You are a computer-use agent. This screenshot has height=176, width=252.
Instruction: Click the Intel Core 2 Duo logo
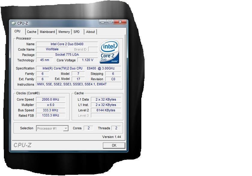pyautogui.click(x=109, y=51)
